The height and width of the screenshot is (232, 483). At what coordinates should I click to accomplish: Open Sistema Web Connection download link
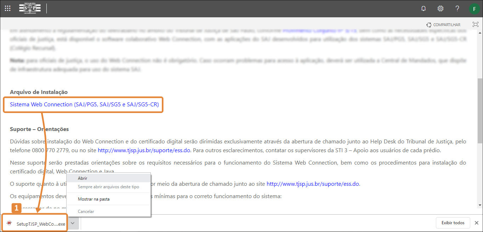[x=84, y=105]
